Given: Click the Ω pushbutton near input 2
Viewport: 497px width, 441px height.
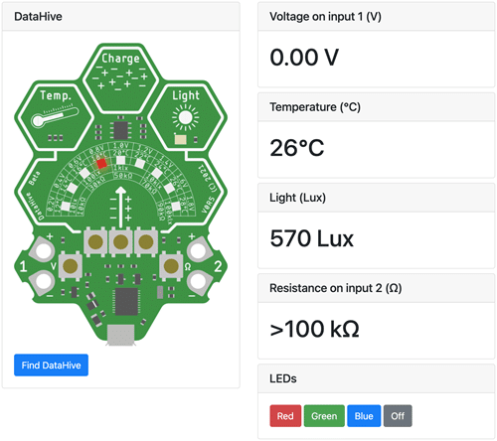Looking at the screenshot, I should tap(171, 266).
